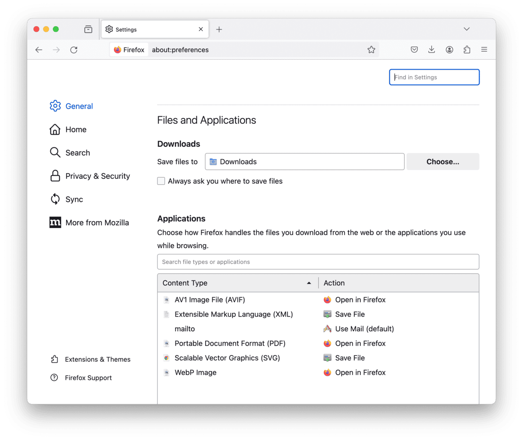Open the application hamburger menu
This screenshot has height=440, width=523.
[484, 50]
